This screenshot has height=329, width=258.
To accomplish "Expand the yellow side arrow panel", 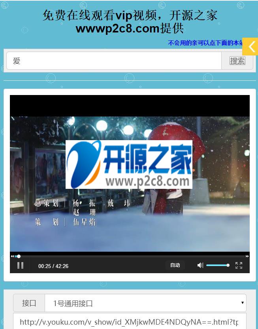I will coord(250,47).
